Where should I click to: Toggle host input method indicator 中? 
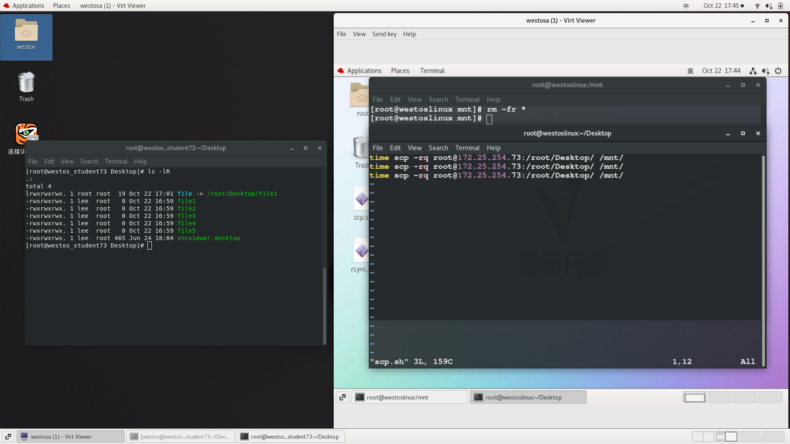[x=686, y=6]
